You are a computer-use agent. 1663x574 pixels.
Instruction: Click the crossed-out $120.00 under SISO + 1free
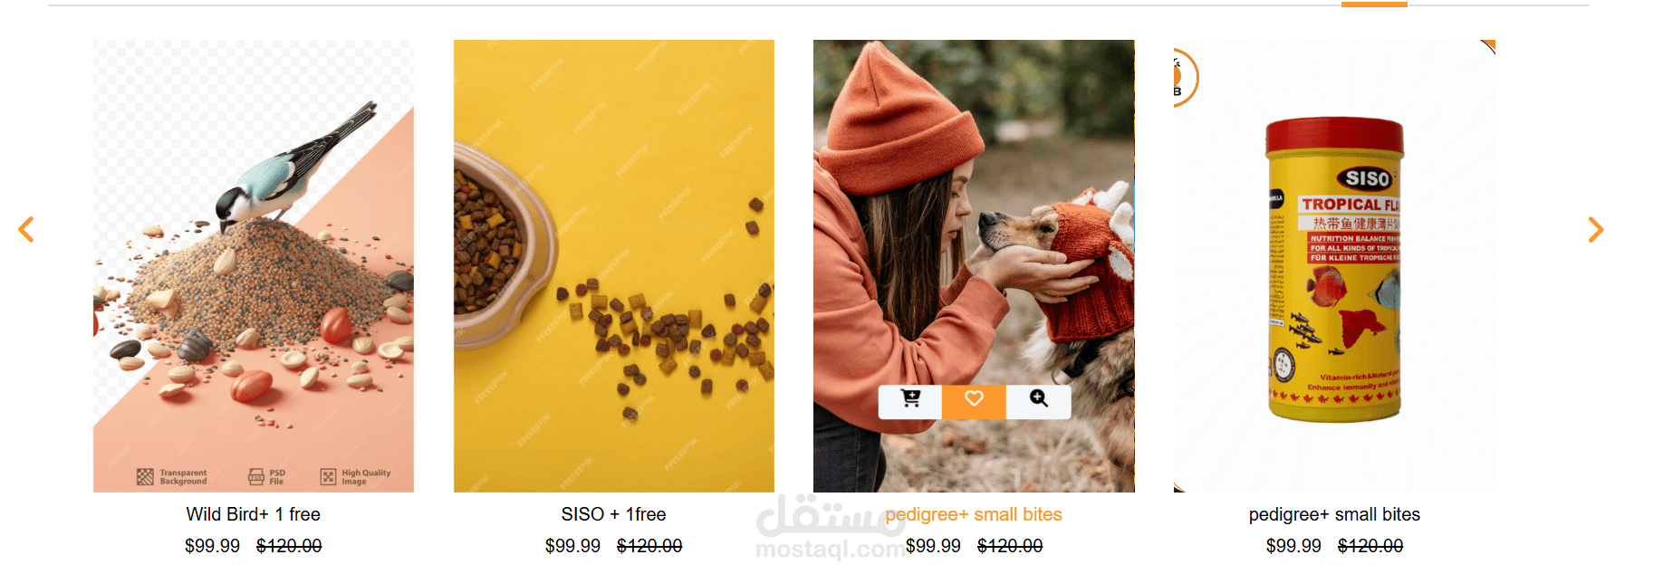point(649,546)
